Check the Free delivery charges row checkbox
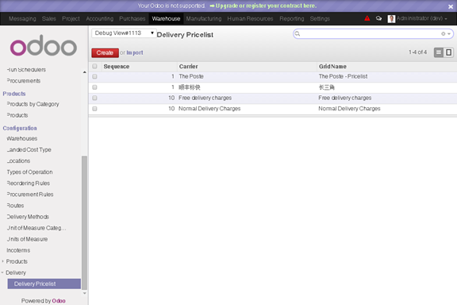 (x=94, y=98)
